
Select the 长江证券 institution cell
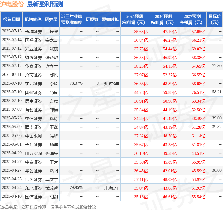(x=34, y=145)
